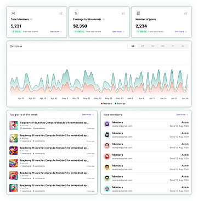Click info icon beside Total Members label

(31, 19)
